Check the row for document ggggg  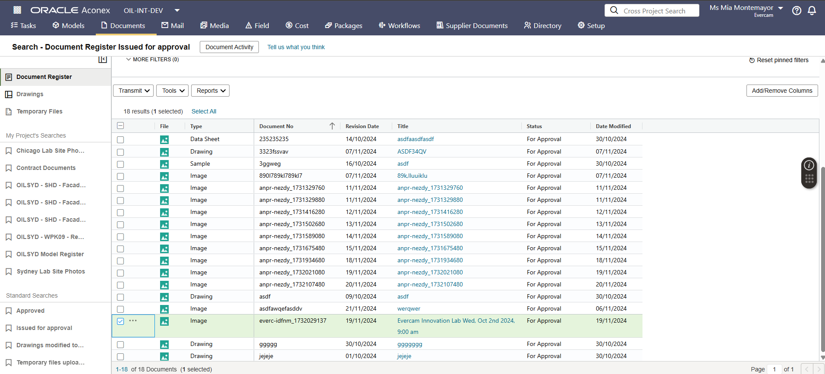pyautogui.click(x=120, y=345)
